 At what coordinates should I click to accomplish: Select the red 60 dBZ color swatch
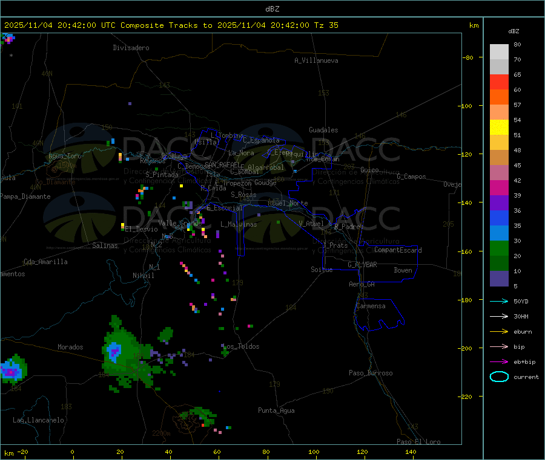[x=499, y=82]
